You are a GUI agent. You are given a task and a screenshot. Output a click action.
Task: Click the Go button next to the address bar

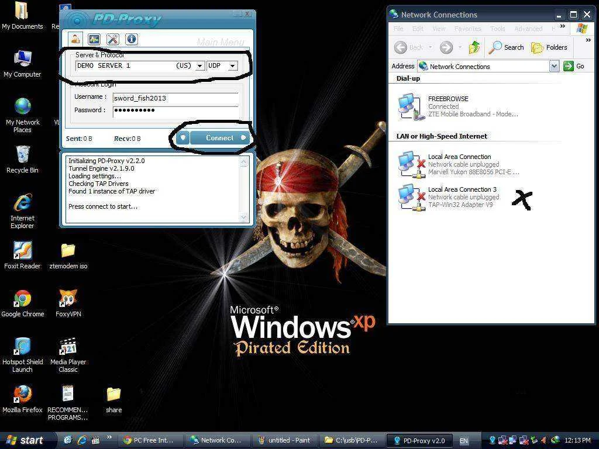point(574,66)
